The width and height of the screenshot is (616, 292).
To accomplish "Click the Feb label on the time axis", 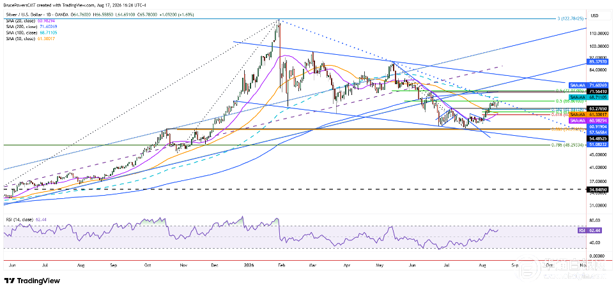I will 281,265.
